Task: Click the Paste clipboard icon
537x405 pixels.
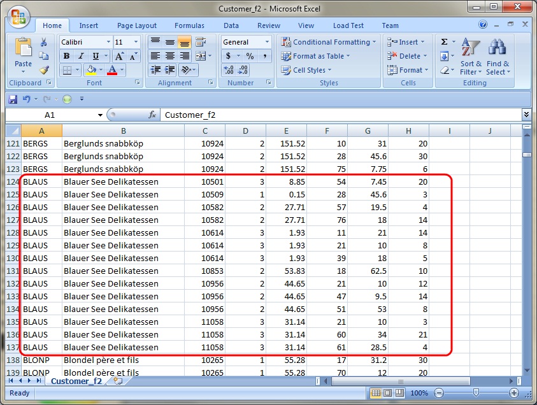Action: click(x=23, y=47)
